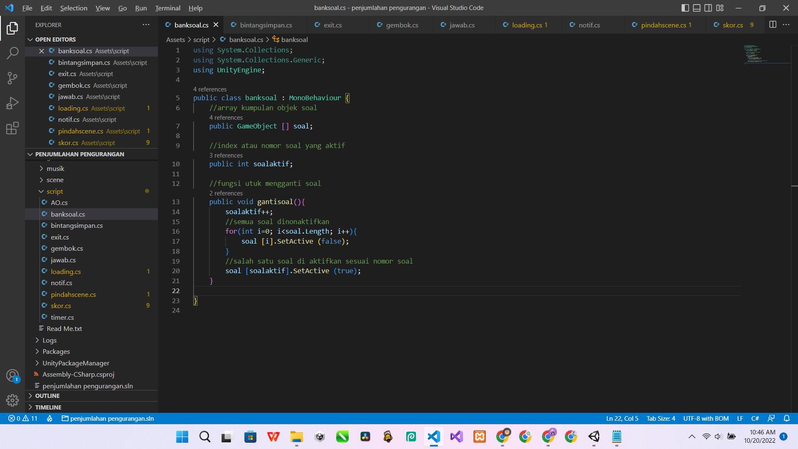The image size is (798, 449).
Task: Expand the OUTLINE section
Action: (x=47, y=396)
